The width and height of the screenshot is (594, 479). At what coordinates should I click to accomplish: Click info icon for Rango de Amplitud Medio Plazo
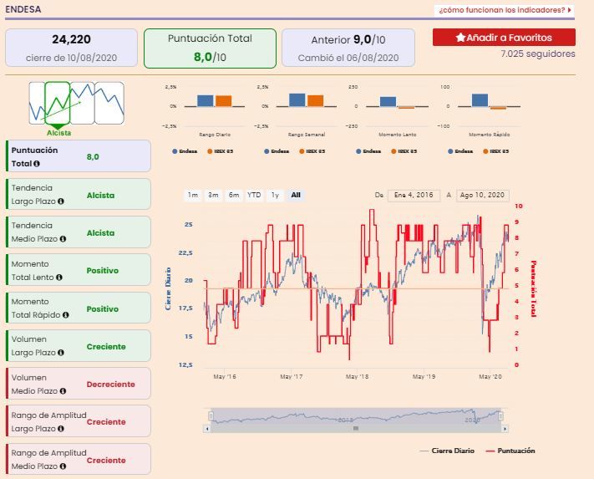click(63, 466)
